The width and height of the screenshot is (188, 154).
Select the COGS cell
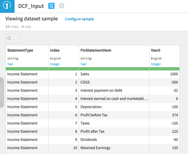[114, 82]
